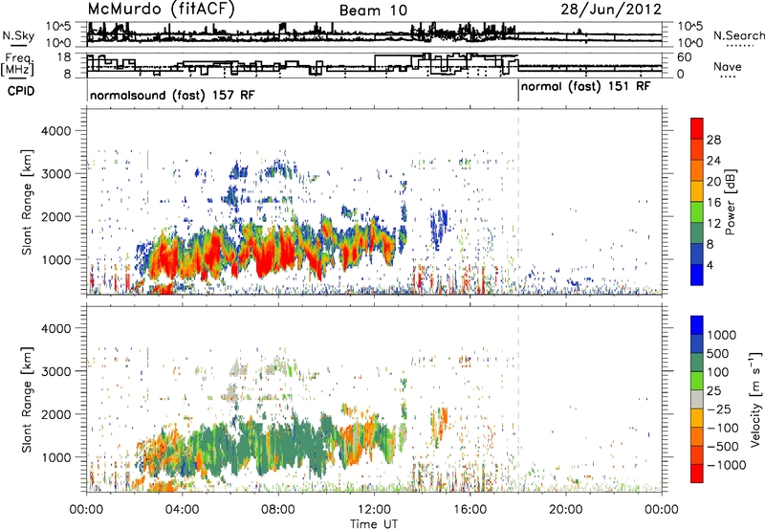The width and height of the screenshot is (765, 530).
Task: Click the orange 20-24 dB power swatch
Action: pos(697,170)
